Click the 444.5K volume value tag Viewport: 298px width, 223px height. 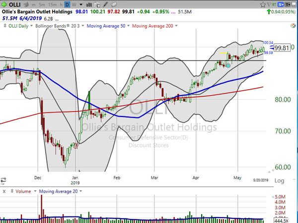click(282, 221)
